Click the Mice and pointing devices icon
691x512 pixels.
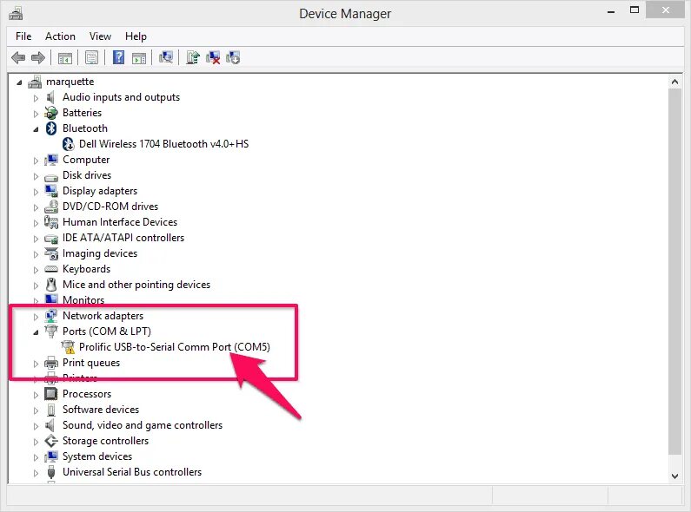click(51, 285)
